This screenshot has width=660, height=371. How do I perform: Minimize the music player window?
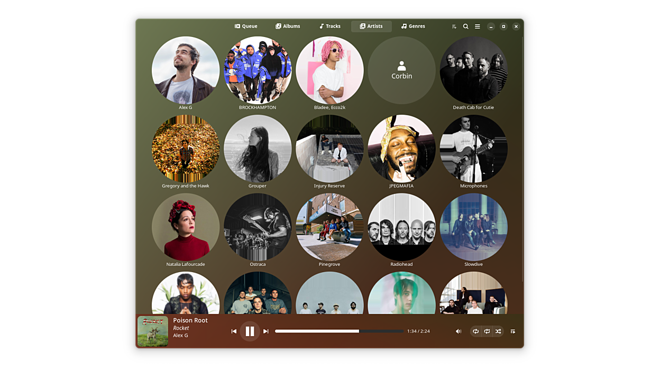pos(491,26)
